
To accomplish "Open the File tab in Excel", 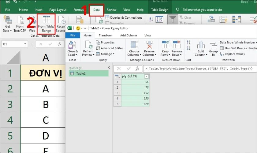I will (8, 10).
